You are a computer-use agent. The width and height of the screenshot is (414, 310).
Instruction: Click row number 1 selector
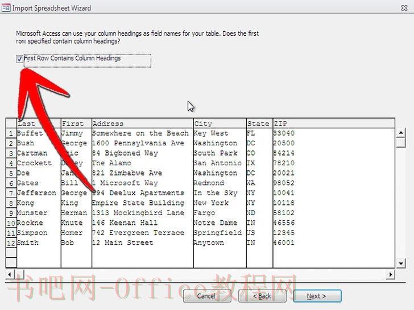pos(11,133)
